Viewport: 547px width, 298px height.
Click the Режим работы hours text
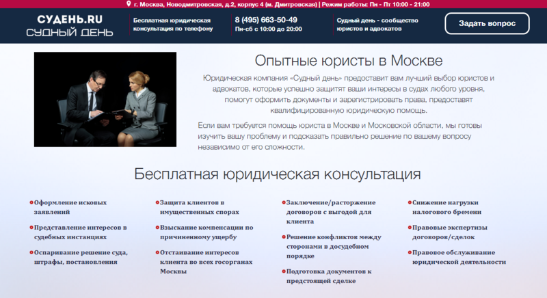375,5
